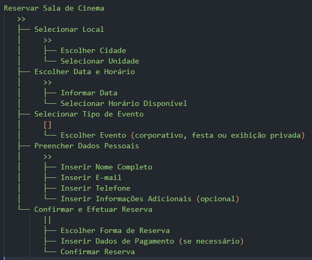Select the Selecionar Tipo de Evento node
Viewport: 312px width, 260px height.
(x=89, y=114)
